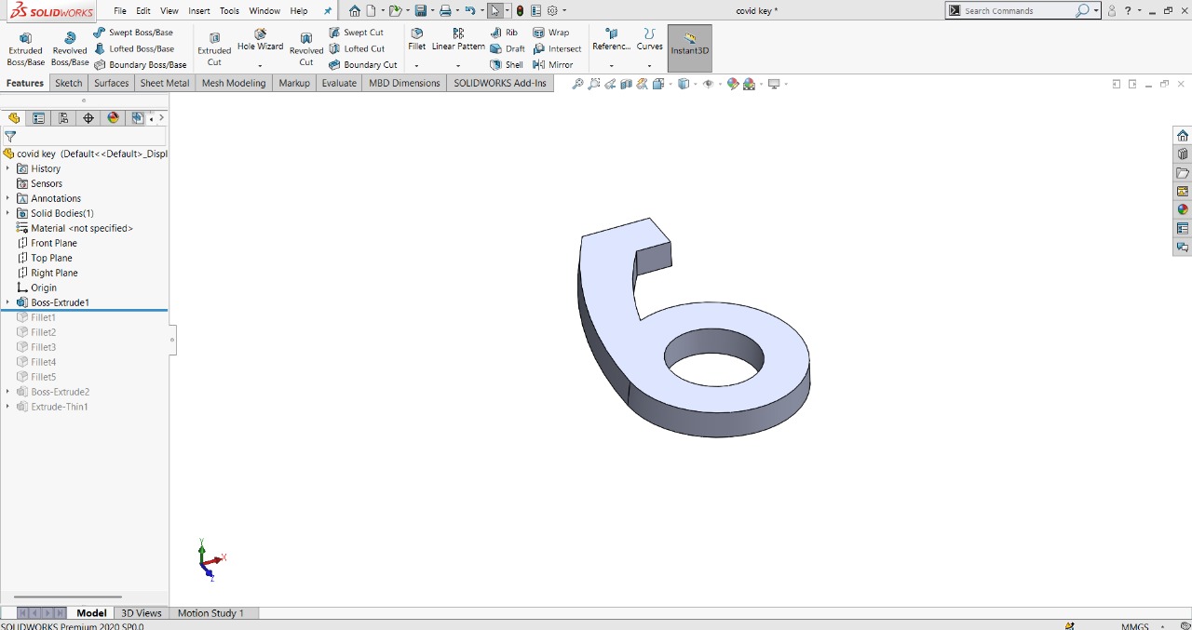Open the ConfigurationManager panel tab
This screenshot has width=1192, height=630.
point(63,118)
